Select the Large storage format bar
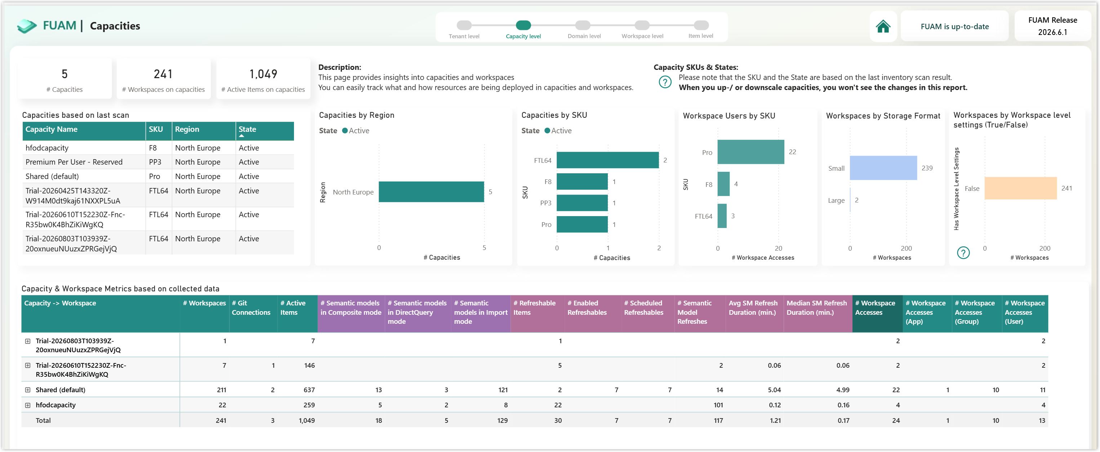The width and height of the screenshot is (1100, 452). click(850, 200)
